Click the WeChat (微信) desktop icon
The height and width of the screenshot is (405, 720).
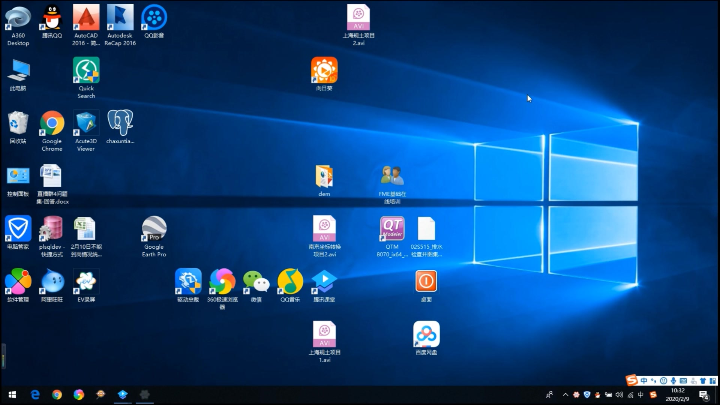(256, 282)
